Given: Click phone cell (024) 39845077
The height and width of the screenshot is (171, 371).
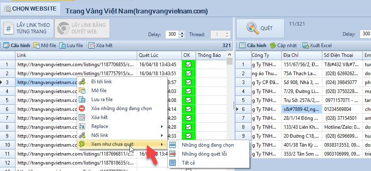Looking at the screenshot, I should [x=342, y=82].
